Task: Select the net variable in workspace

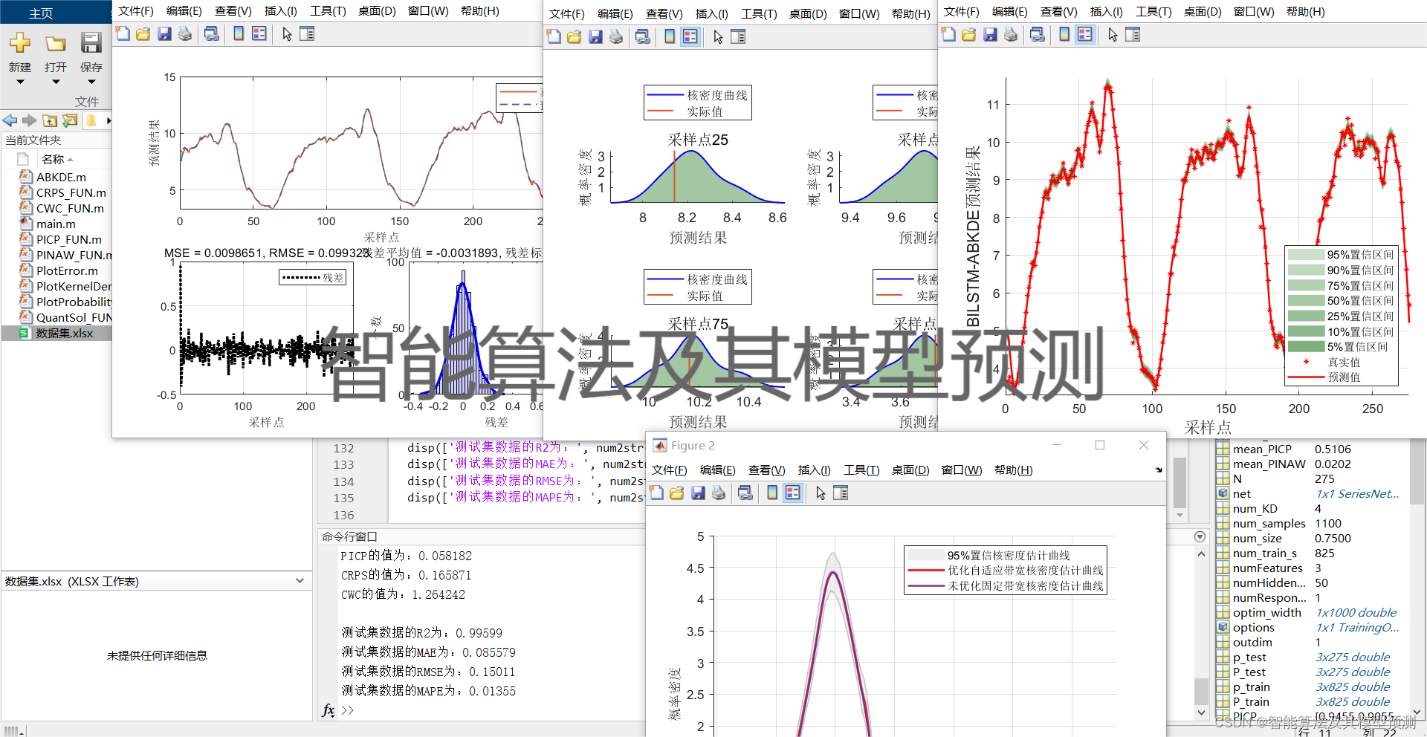Action: (x=1241, y=493)
